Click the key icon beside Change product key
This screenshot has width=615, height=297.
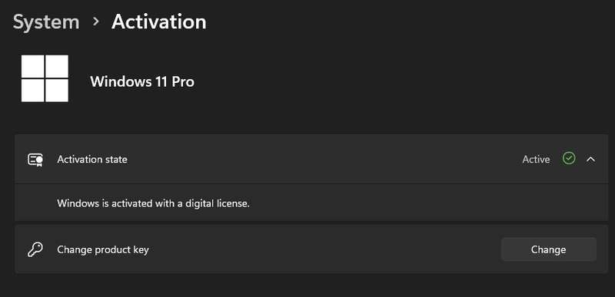35,249
